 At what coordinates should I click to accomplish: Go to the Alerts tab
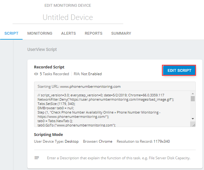[x=68, y=33]
